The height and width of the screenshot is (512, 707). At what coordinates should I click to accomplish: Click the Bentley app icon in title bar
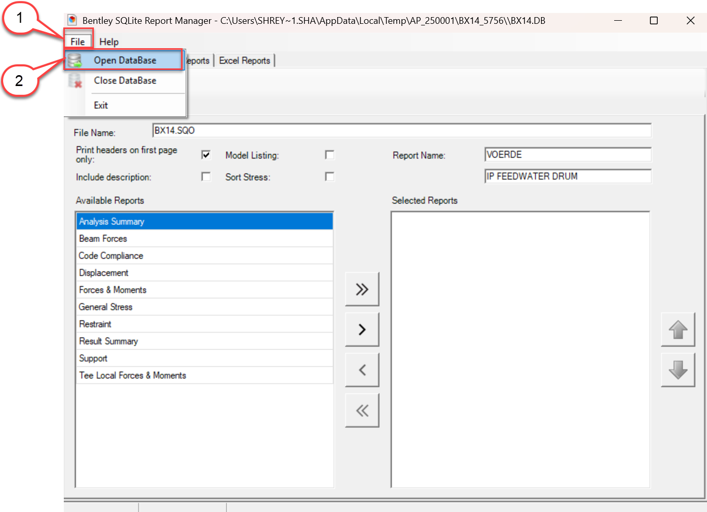click(x=73, y=20)
